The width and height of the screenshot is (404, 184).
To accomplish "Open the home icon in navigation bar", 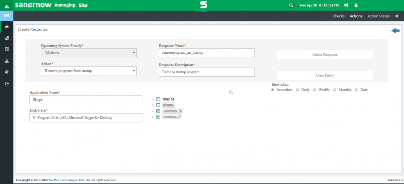I will [397, 16].
